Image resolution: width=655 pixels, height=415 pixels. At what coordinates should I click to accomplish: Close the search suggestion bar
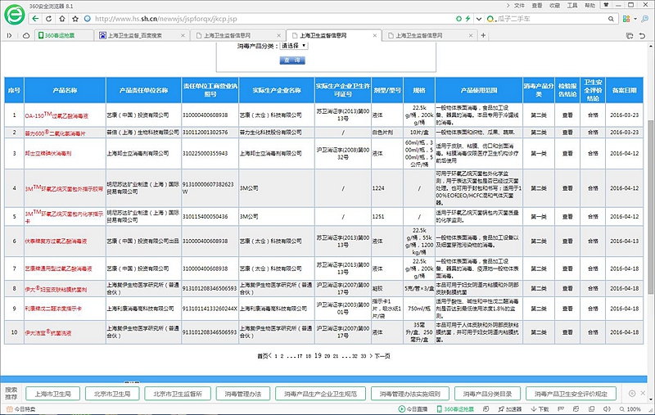[643, 393]
